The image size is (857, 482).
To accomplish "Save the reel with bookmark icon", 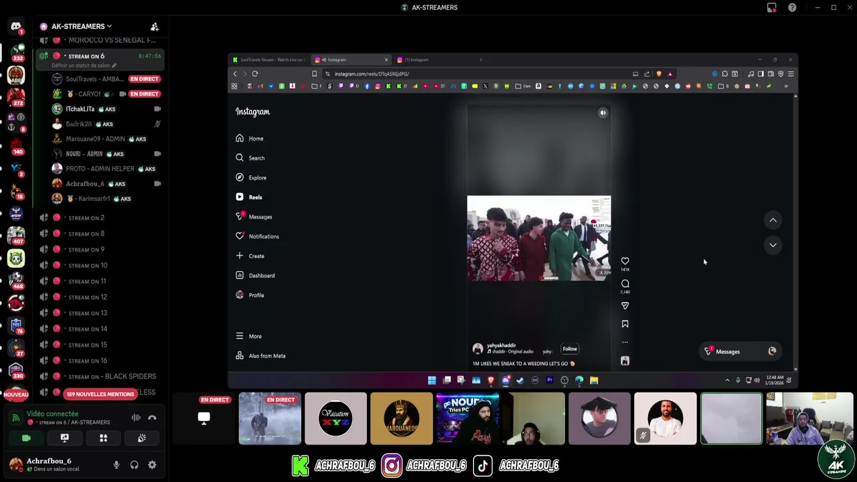I will click(x=625, y=324).
